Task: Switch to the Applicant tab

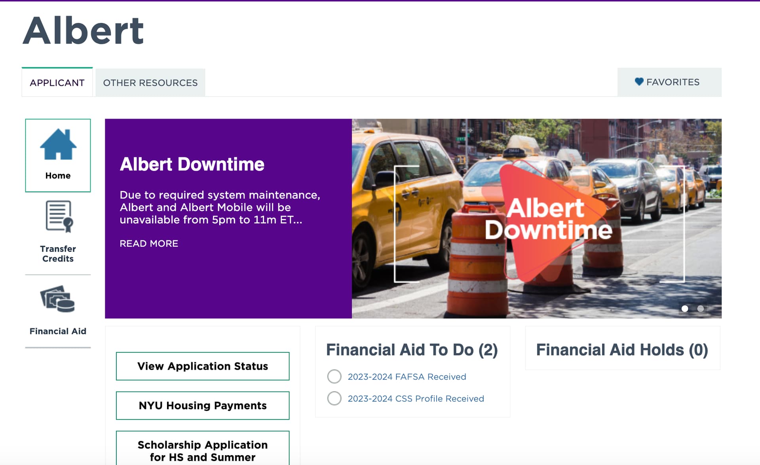Action: [x=57, y=83]
